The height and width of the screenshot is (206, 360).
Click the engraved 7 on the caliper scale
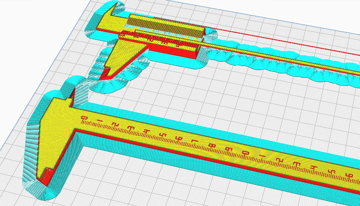pyautogui.click(x=194, y=141)
